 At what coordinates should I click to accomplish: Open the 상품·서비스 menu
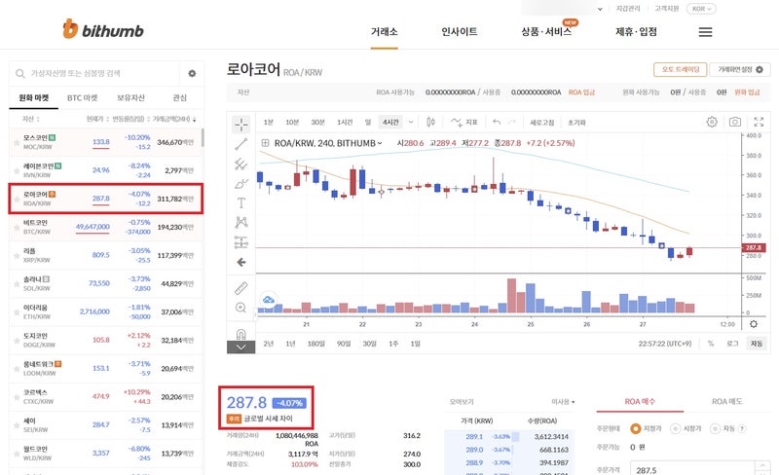[546, 32]
